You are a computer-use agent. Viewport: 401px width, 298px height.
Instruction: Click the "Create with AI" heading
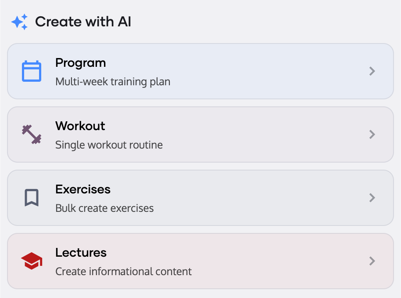pyautogui.click(x=83, y=22)
